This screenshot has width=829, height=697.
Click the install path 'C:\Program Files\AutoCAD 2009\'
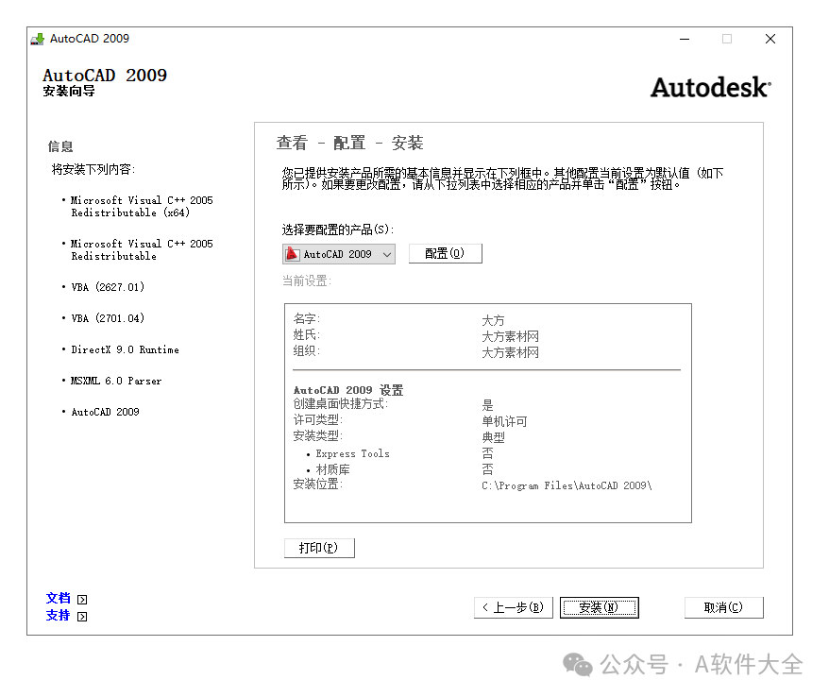(567, 486)
